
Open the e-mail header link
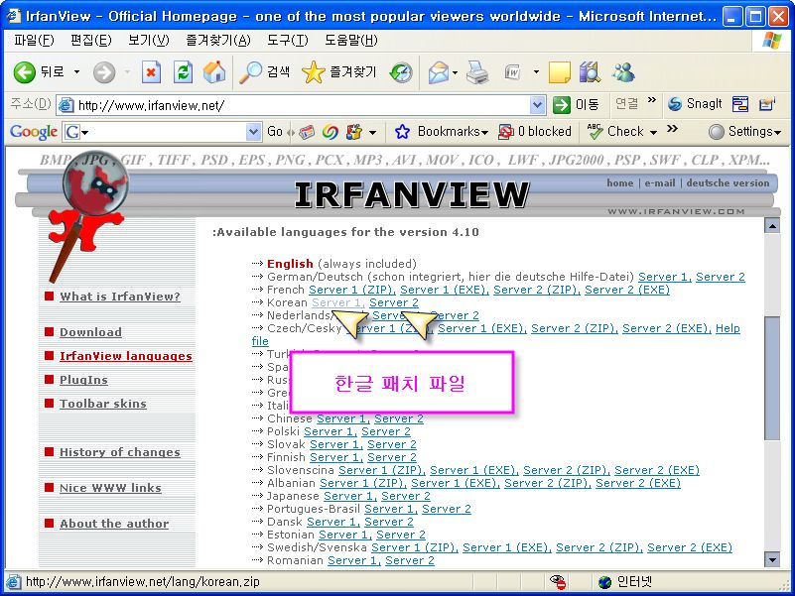[x=660, y=182]
